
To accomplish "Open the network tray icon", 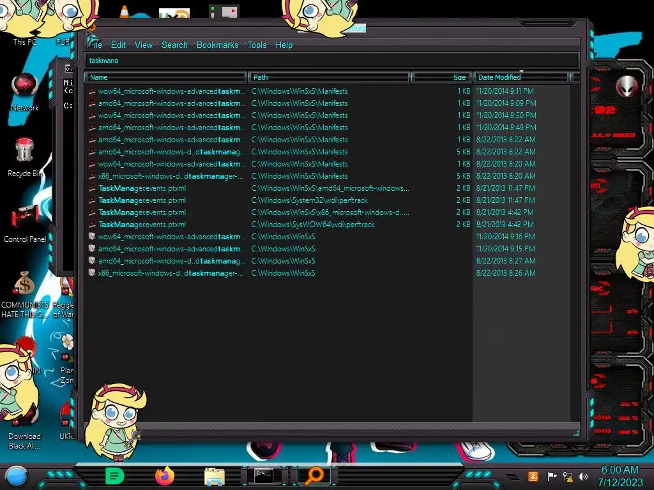I will point(568,476).
